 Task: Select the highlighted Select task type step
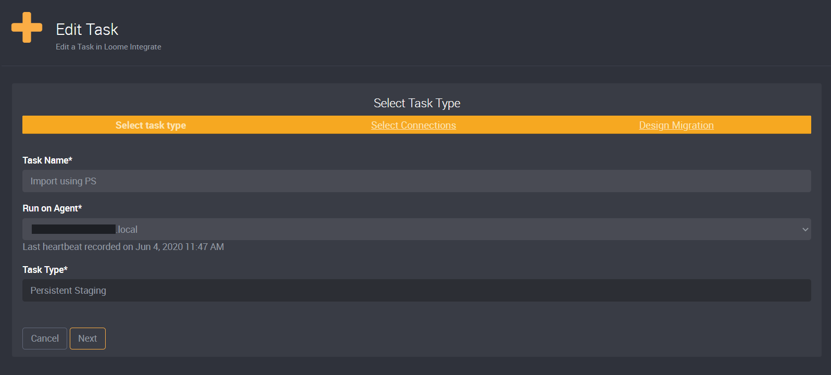(150, 125)
